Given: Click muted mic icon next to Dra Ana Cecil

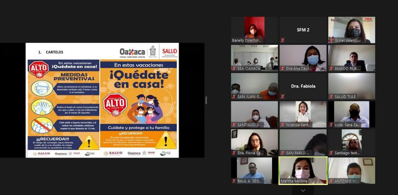Looking at the screenshot, I should [x=283, y=69].
